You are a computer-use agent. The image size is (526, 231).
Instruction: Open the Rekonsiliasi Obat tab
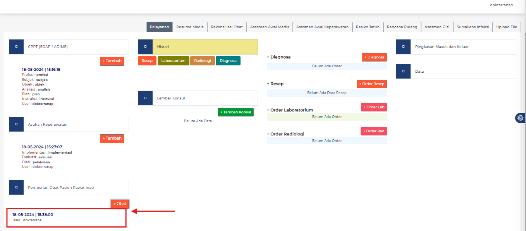click(x=227, y=27)
